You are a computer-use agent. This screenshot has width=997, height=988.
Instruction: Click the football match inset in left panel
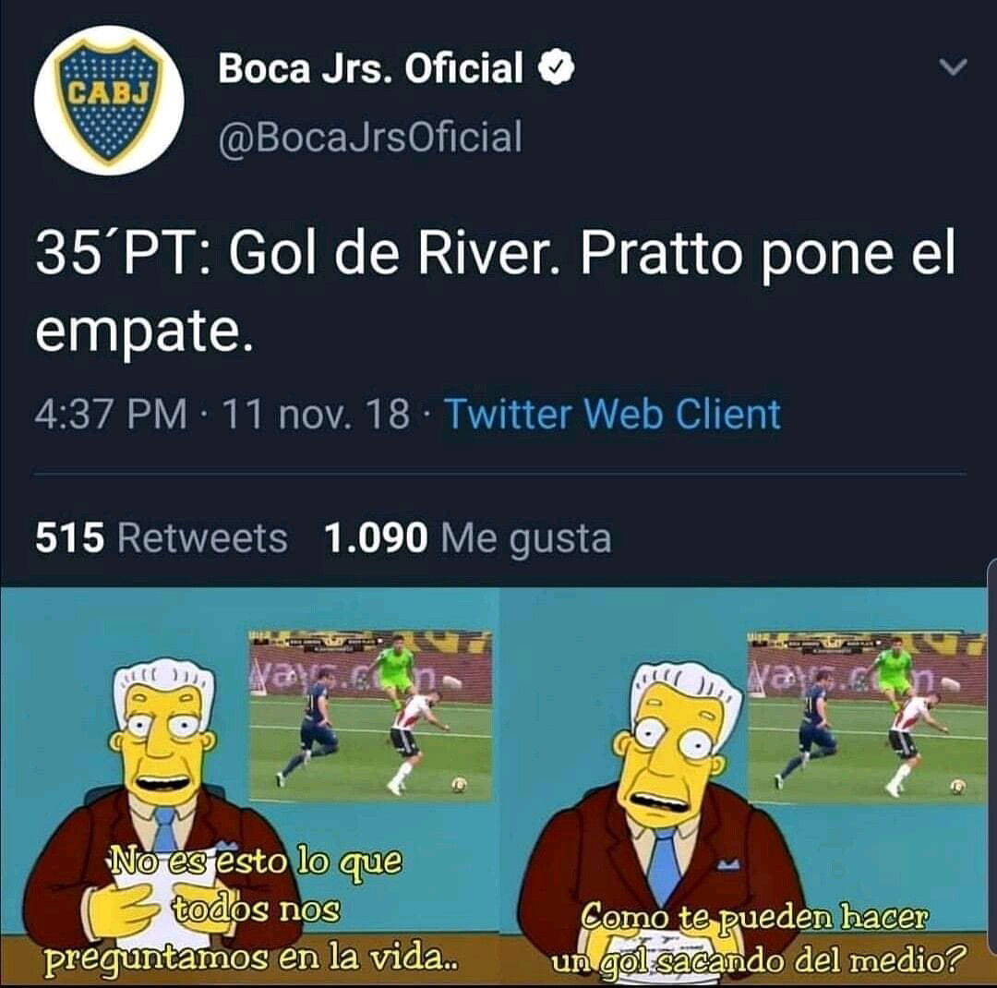tap(370, 716)
